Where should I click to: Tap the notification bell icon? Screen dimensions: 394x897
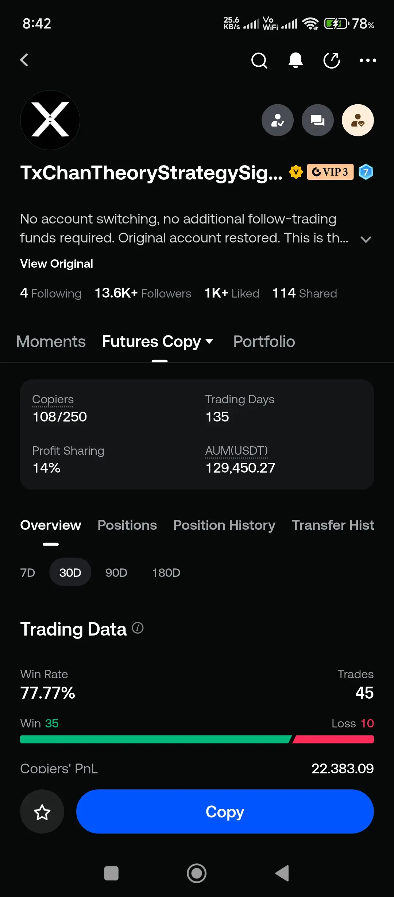click(295, 61)
